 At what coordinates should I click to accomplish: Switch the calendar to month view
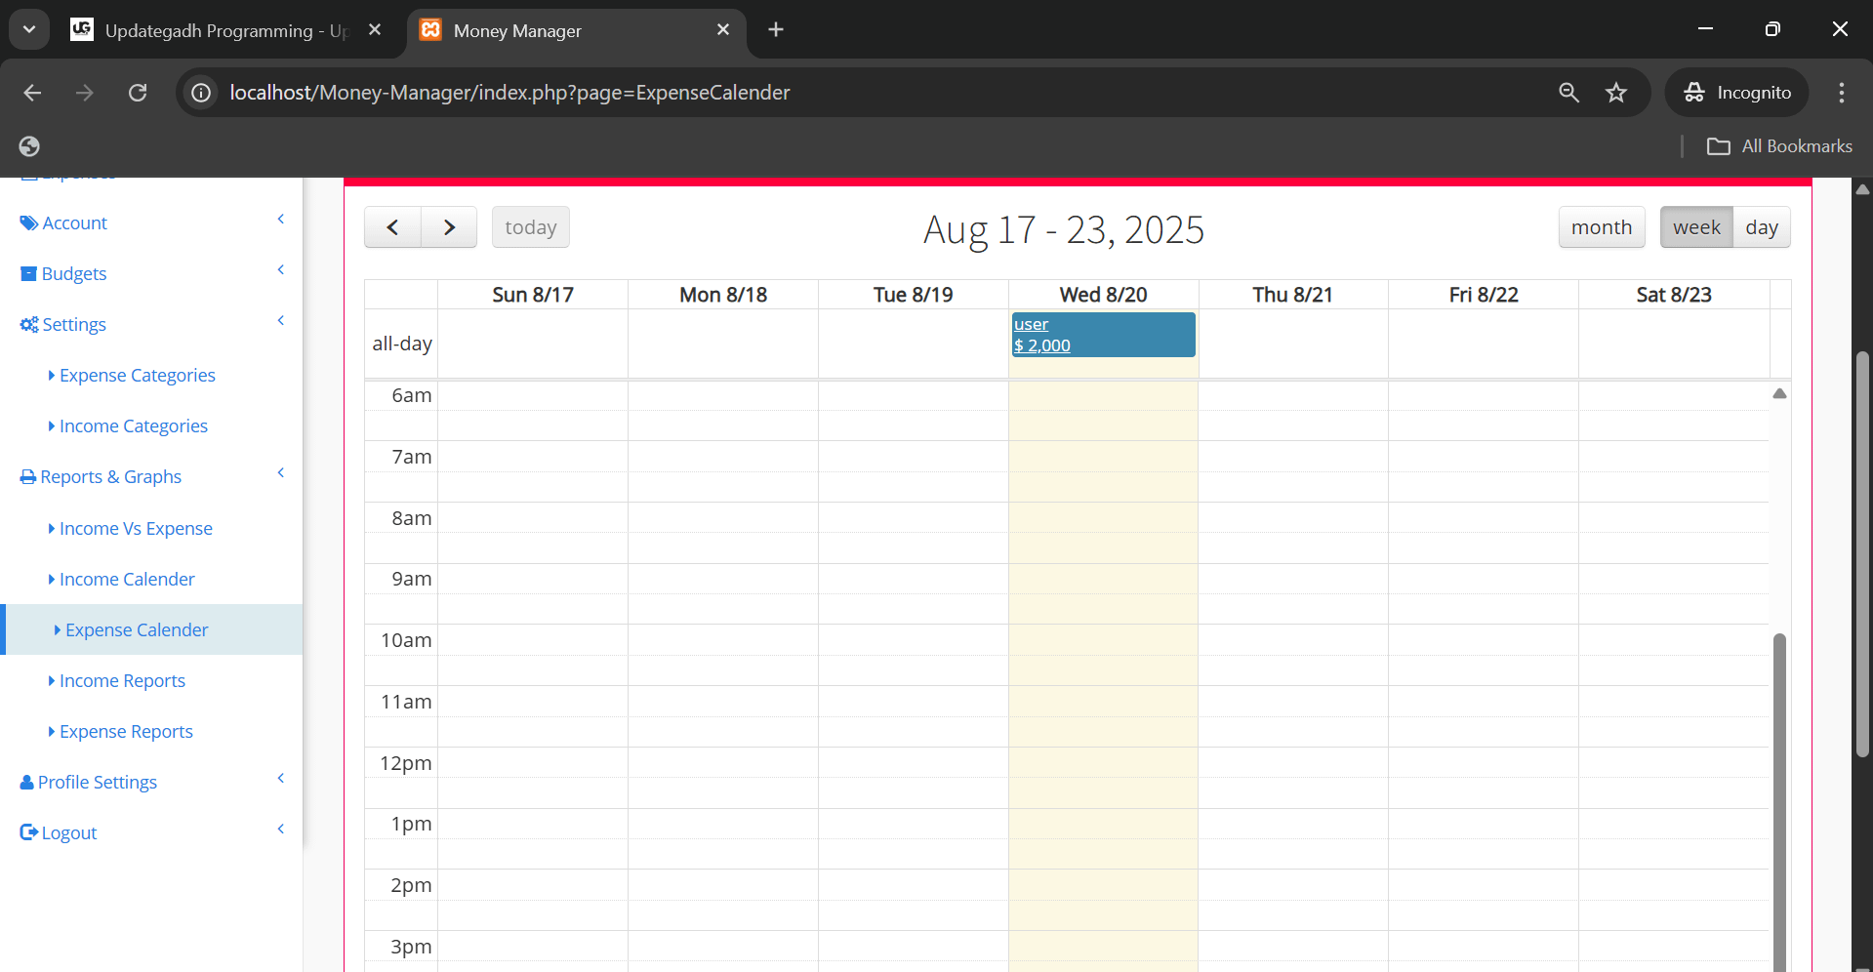[x=1602, y=226]
